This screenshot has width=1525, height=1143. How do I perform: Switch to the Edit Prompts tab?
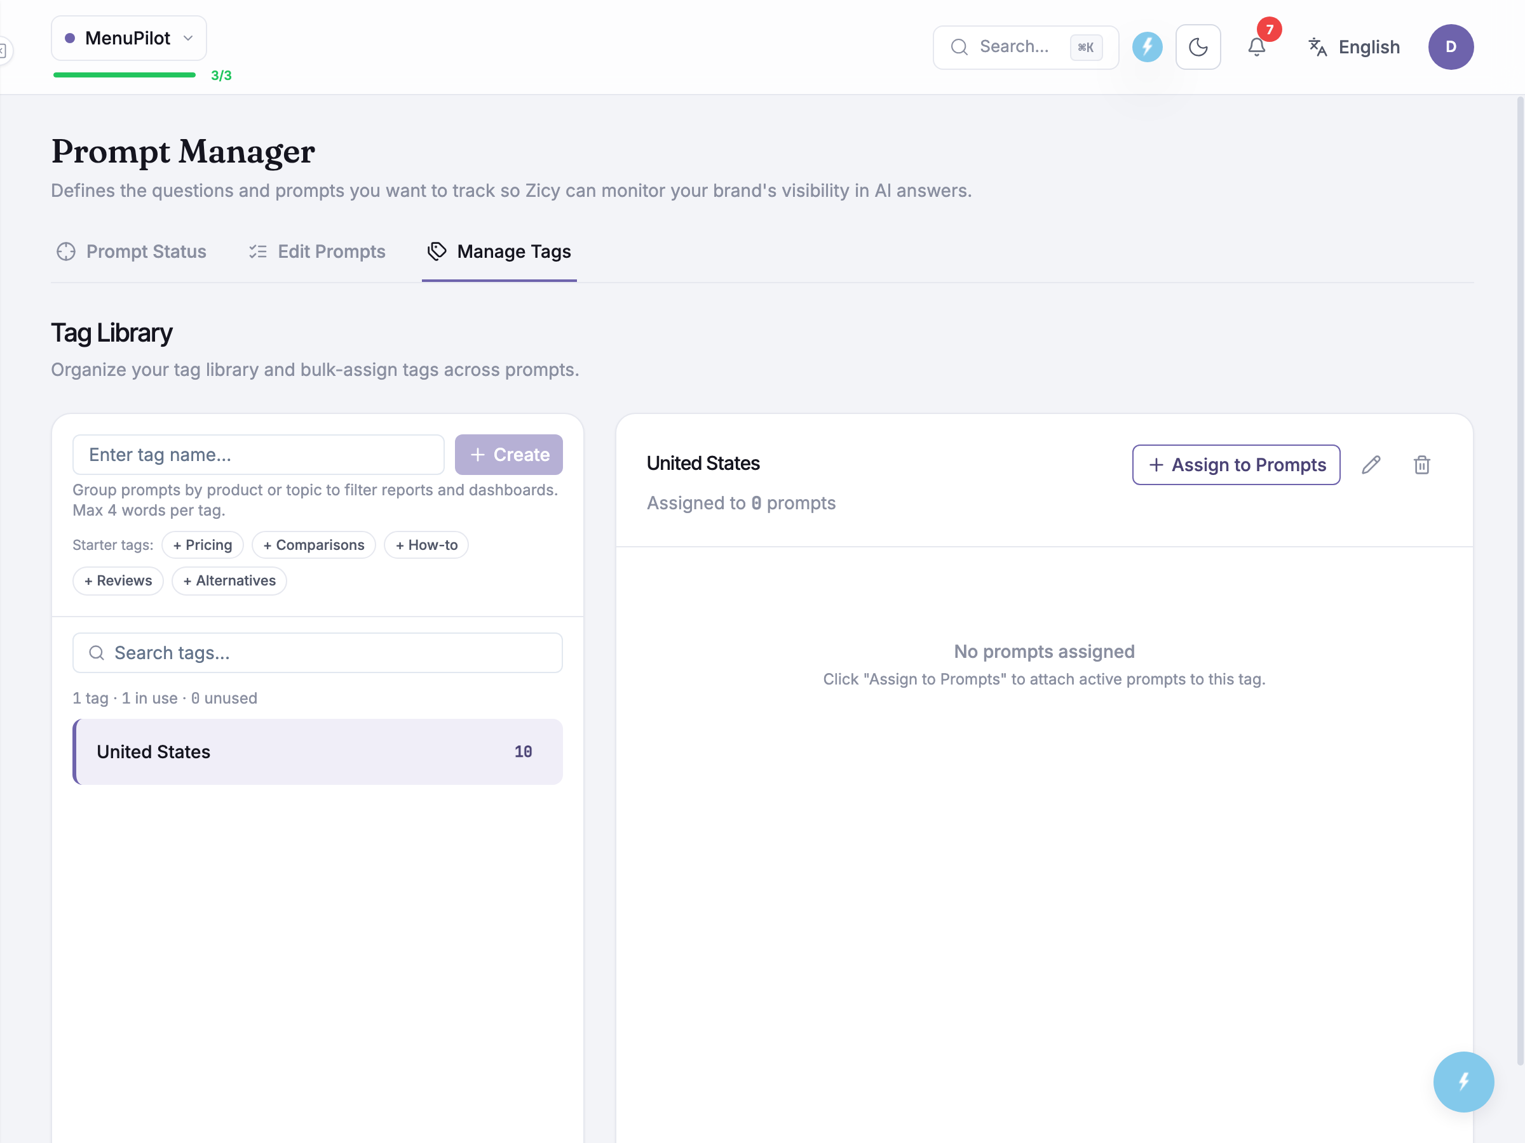click(316, 251)
